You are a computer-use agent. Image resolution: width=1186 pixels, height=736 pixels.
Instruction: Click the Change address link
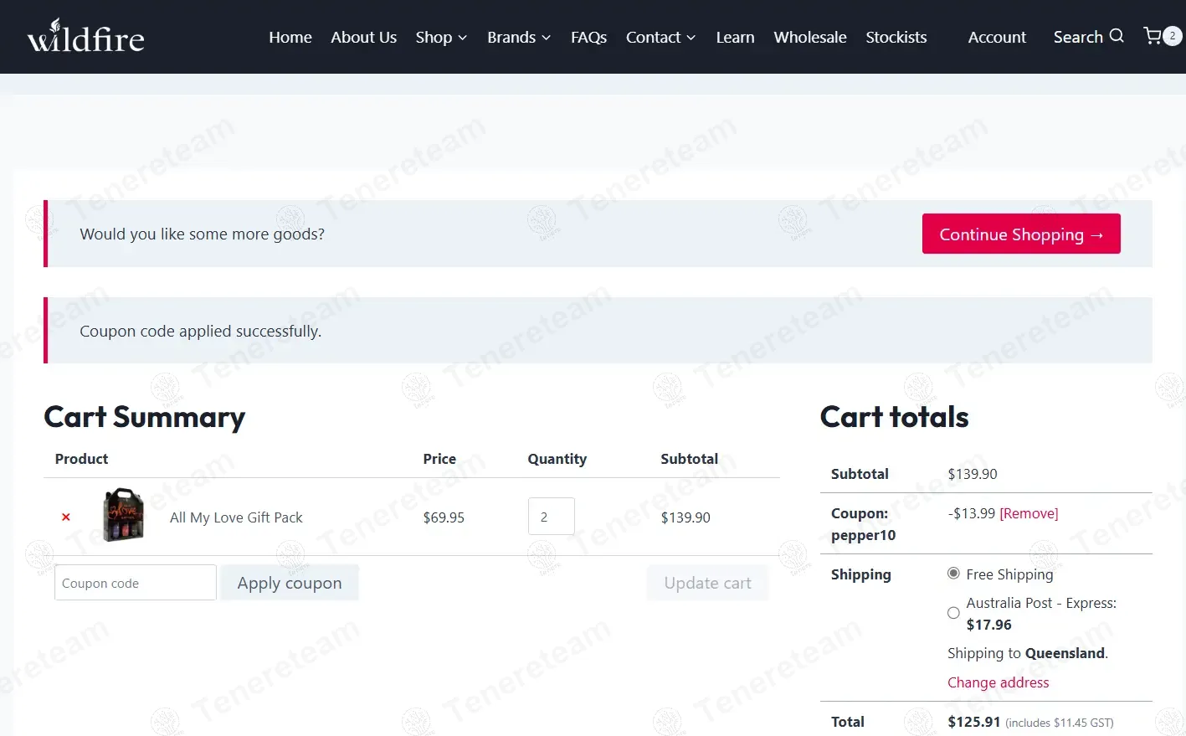tap(998, 682)
